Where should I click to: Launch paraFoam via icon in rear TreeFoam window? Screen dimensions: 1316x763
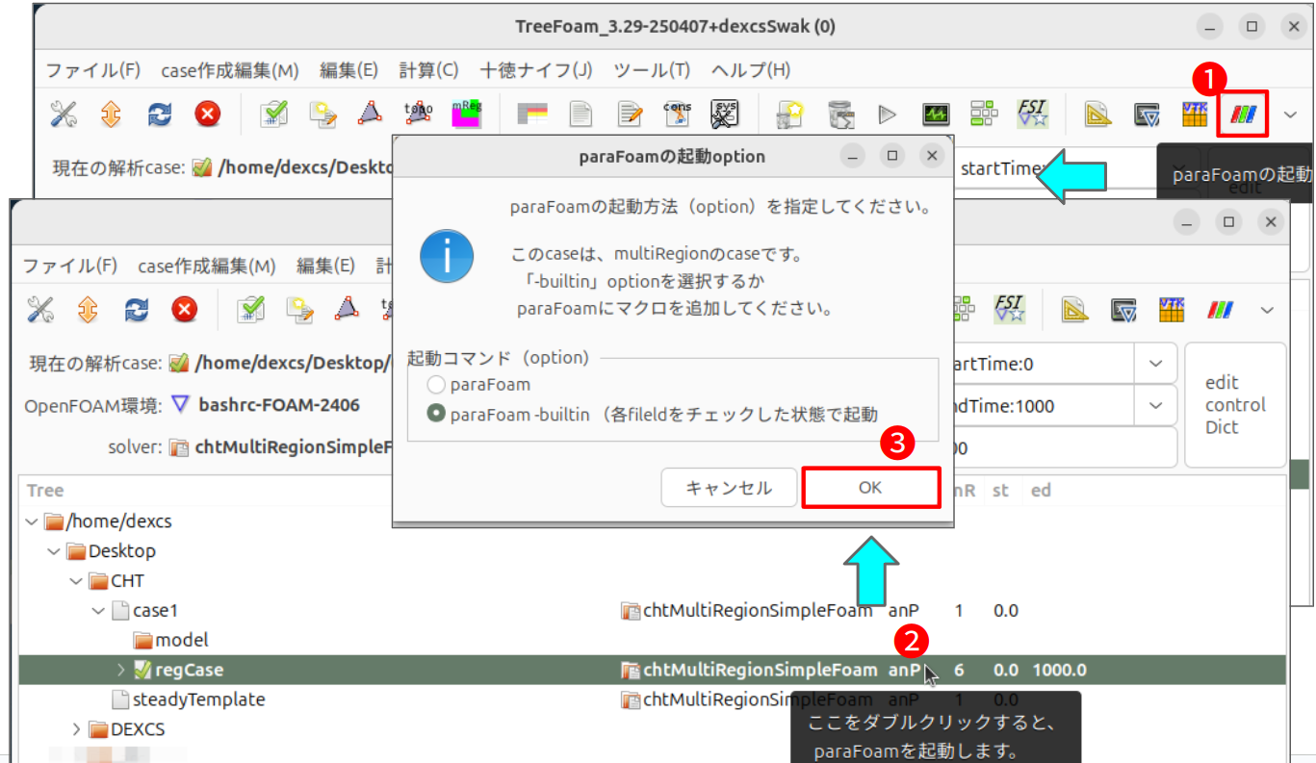pyautogui.click(x=1242, y=116)
